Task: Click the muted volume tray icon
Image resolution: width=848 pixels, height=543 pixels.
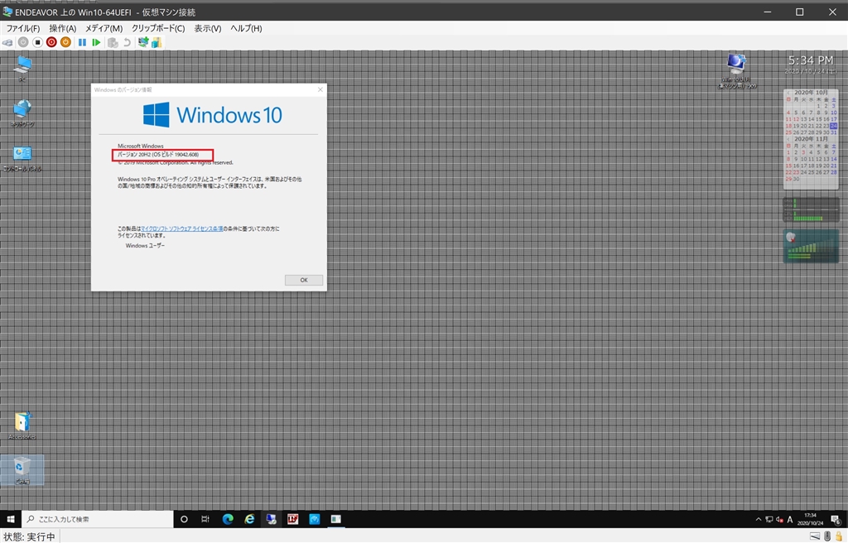Action: click(779, 520)
